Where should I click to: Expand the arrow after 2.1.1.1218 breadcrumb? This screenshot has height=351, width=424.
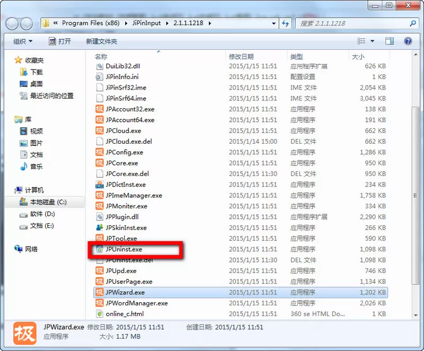210,23
